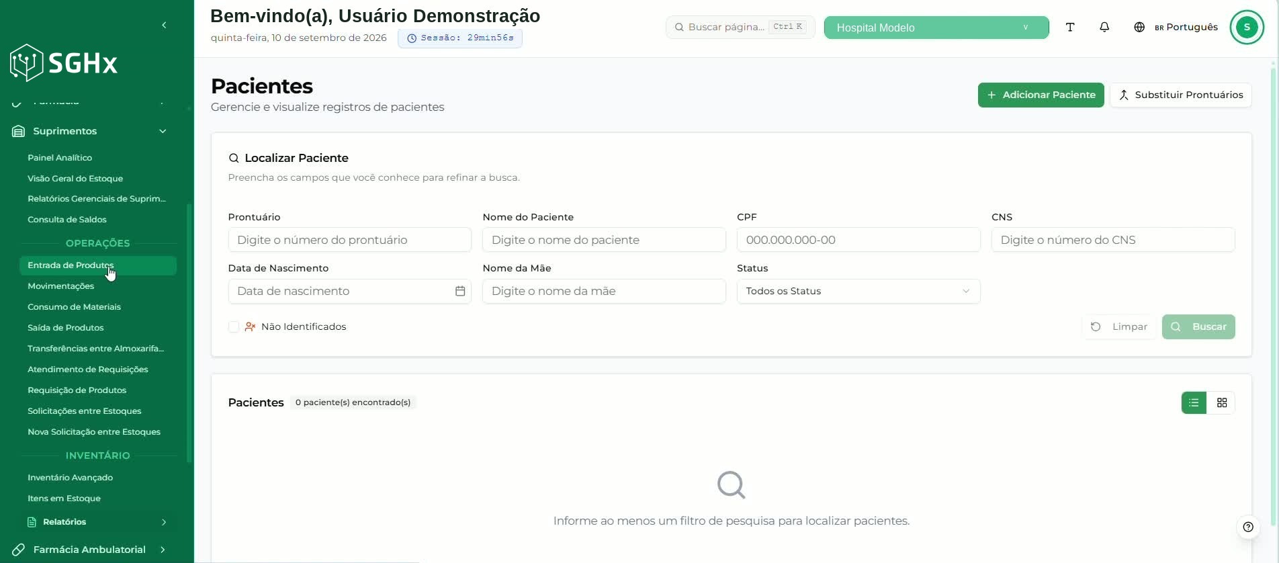Go to Itens em Estoque
The height and width of the screenshot is (563, 1279).
pyautogui.click(x=64, y=499)
